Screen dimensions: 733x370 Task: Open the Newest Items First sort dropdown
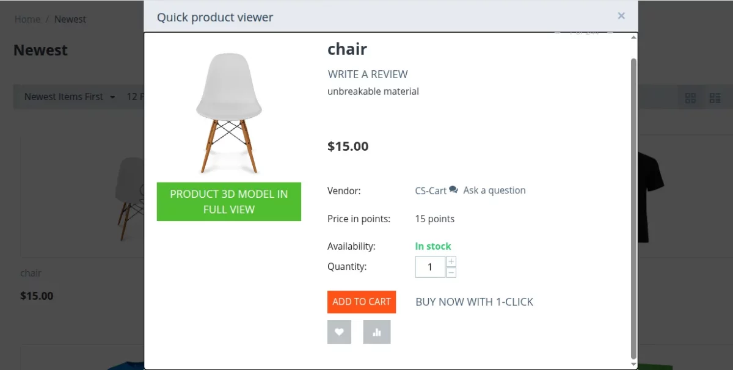click(69, 96)
